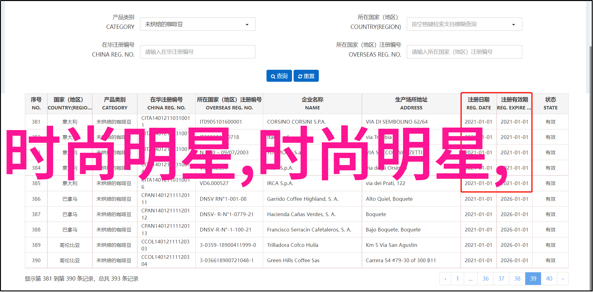Select the active page 39 button
Image resolution: width=593 pixels, height=292 pixels.
[533, 279]
